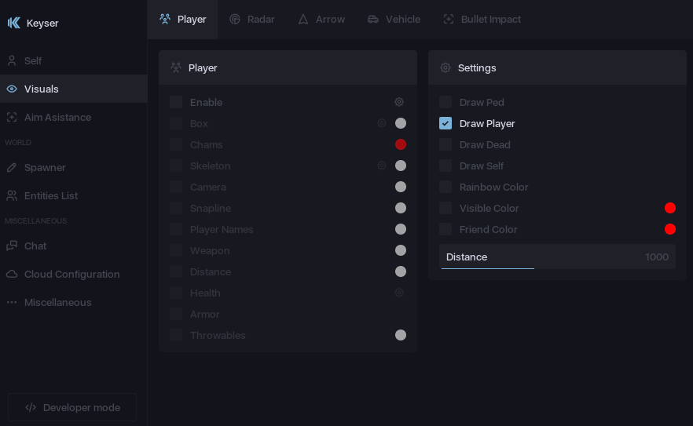
Task: Click the Developer mode button
Action: click(72, 407)
